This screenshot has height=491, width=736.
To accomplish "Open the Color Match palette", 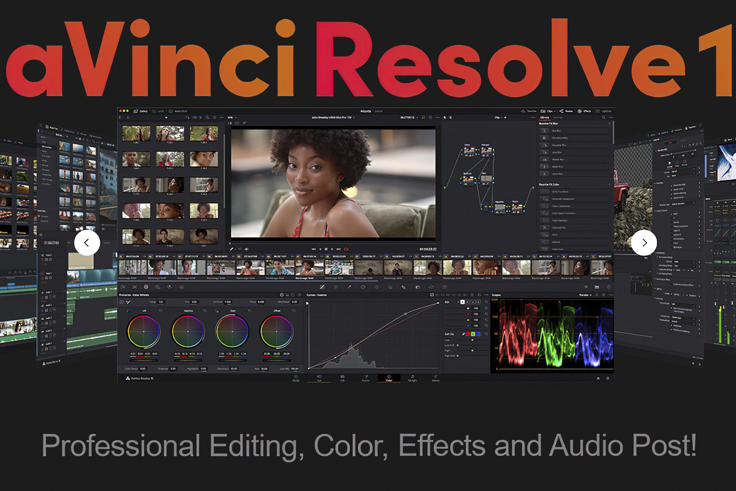I will coord(135,287).
